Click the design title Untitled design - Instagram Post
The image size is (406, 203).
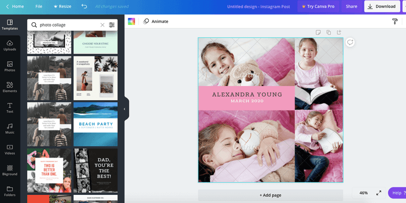[x=258, y=6]
